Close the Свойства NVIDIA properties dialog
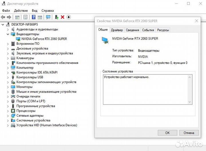This screenshot has width=206, height=151. pyautogui.click(x=197, y=21)
